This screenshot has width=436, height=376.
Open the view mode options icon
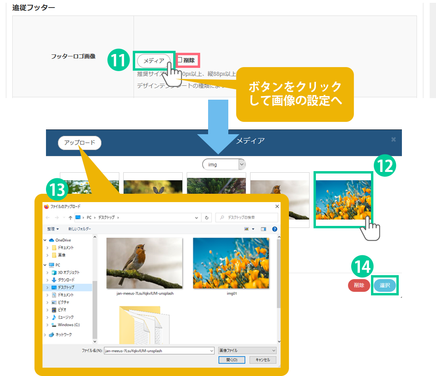pos(249,229)
